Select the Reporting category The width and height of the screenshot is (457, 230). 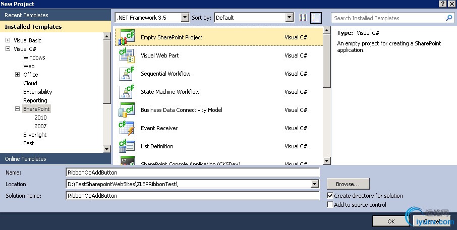[35, 100]
